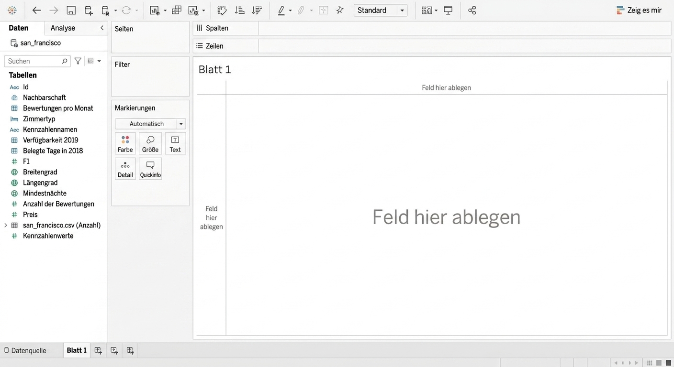Open highlight pen dropdown arrow
Screen dimensions: 674x367
tap(290, 11)
